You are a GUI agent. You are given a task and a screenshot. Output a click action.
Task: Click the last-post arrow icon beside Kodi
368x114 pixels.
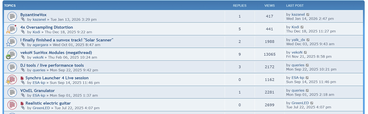pos(302,27)
